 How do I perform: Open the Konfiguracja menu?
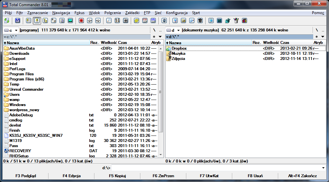pos(177,13)
